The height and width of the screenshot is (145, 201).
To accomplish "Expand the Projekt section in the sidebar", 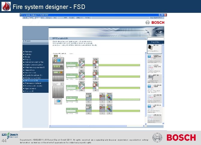I will click(35, 41).
